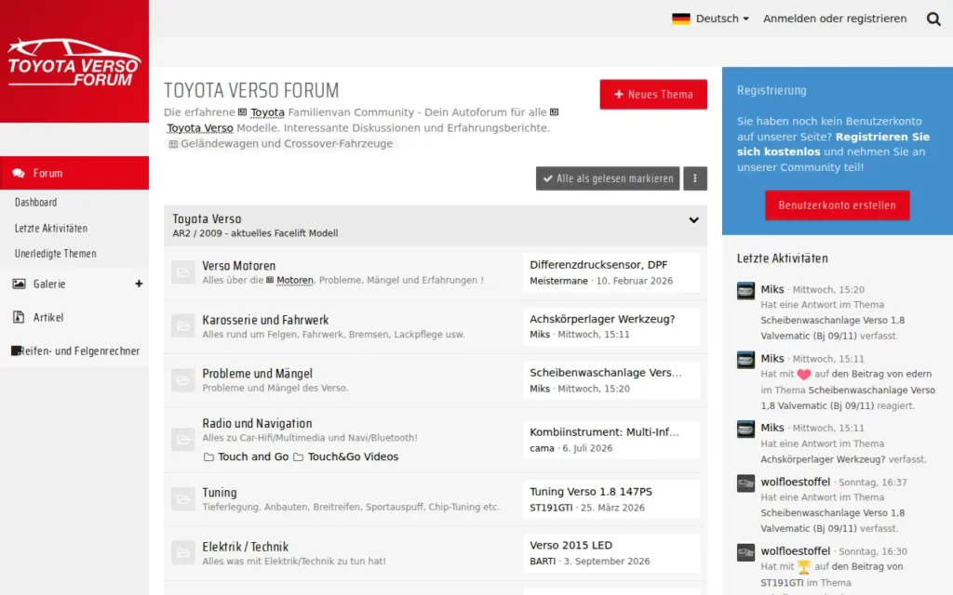This screenshot has height=595, width=953.
Task: Expand Galerie submenu with plus icon
Action: click(x=139, y=284)
